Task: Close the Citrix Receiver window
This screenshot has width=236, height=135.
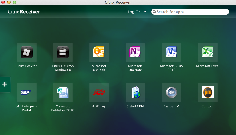Action: [3, 2]
